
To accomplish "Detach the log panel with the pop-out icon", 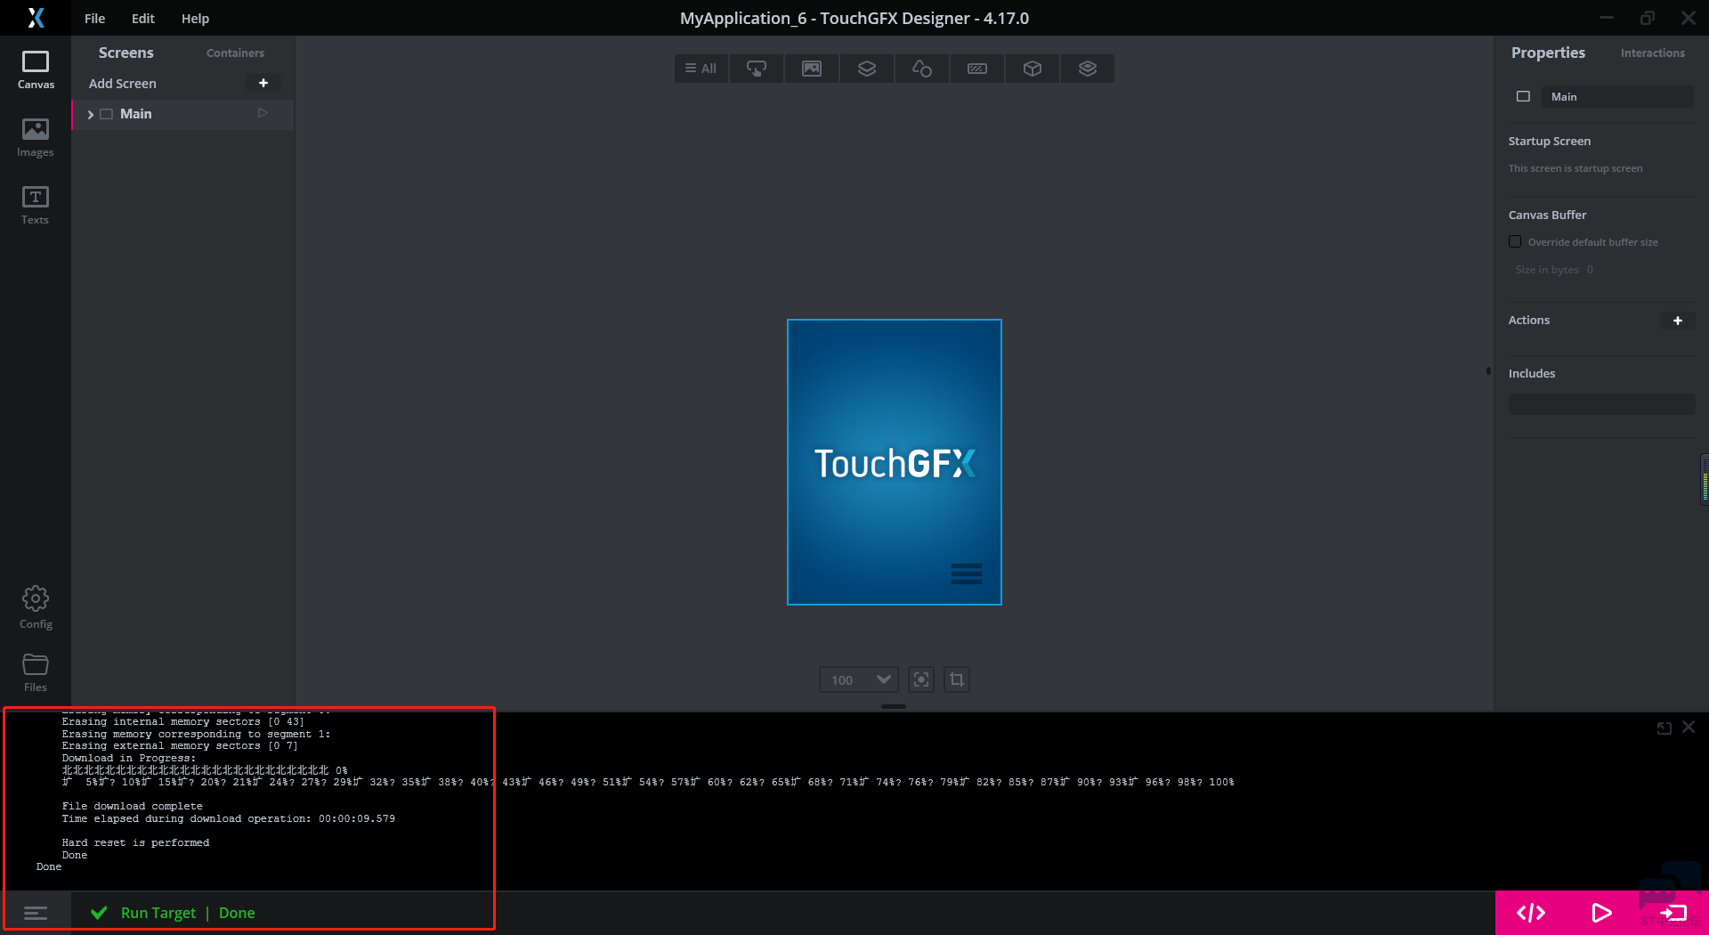I will [1664, 728].
